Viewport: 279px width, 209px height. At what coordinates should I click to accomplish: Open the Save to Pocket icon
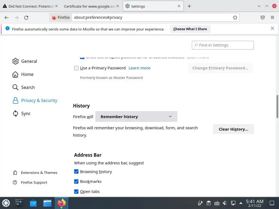click(x=263, y=17)
